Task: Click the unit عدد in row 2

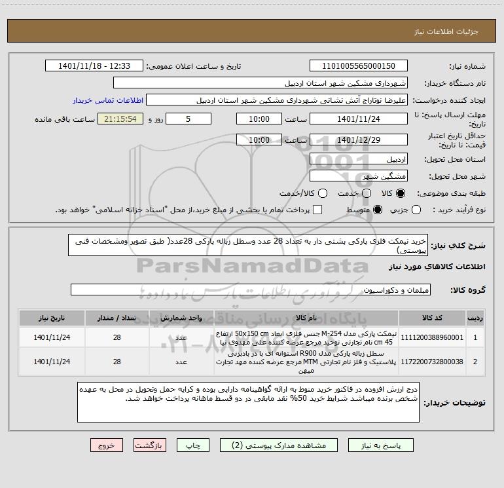Action: click(181, 362)
